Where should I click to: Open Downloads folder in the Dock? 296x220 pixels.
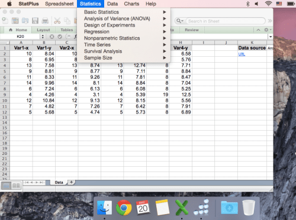(x=229, y=208)
